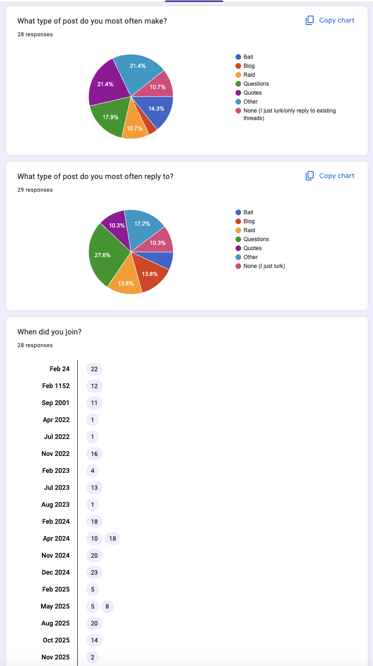373x666 pixels.
Task: Click the 27.6% green slice of the reply chart
Action: (x=104, y=255)
